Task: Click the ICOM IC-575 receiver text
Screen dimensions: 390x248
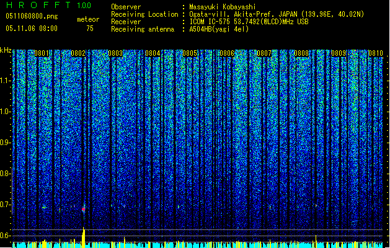Action: pos(249,22)
